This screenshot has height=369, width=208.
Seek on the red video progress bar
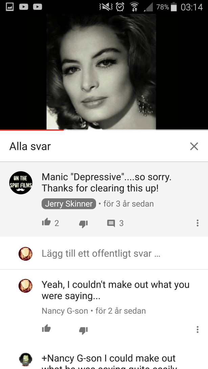104,130
